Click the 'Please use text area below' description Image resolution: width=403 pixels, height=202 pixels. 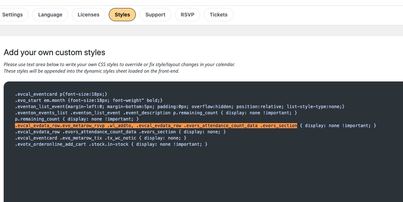(x=119, y=64)
